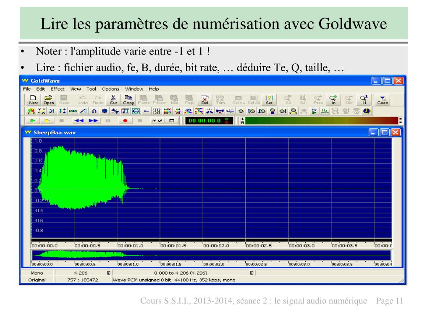Image resolution: width=430 pixels, height=322 pixels.
Task: Open the Effect menu
Action: [57, 89]
